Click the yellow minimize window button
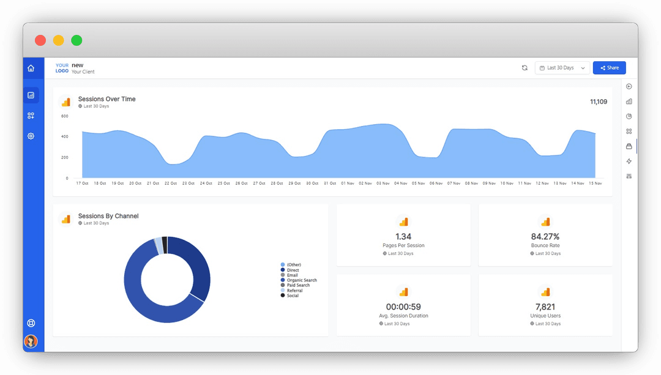Viewport: 661px width, 375px height. click(58, 40)
